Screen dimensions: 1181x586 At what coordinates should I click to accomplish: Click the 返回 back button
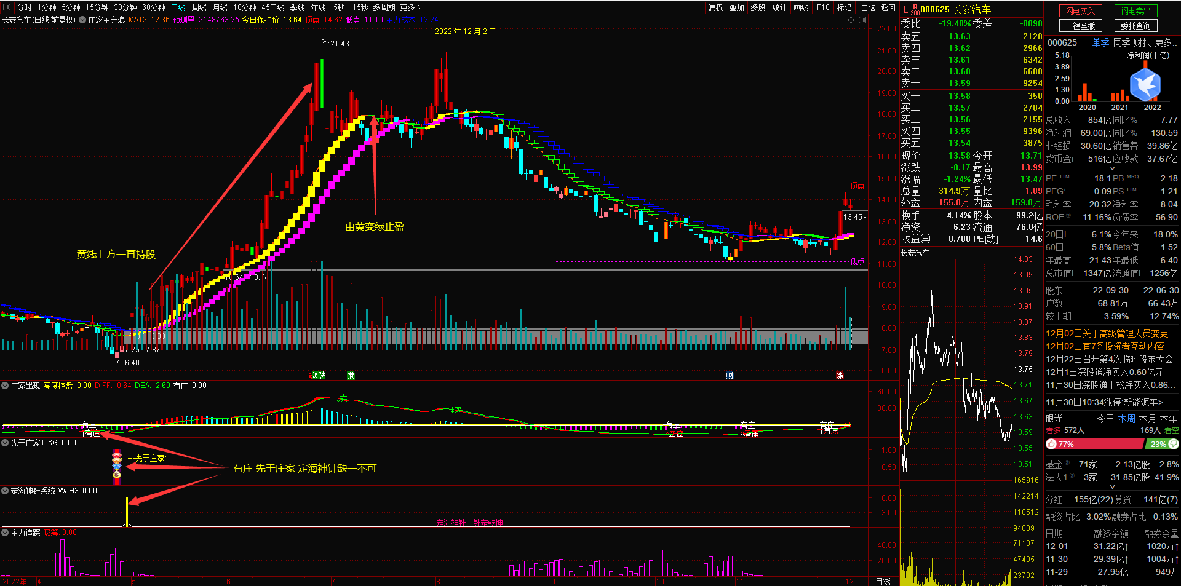coord(888,7)
